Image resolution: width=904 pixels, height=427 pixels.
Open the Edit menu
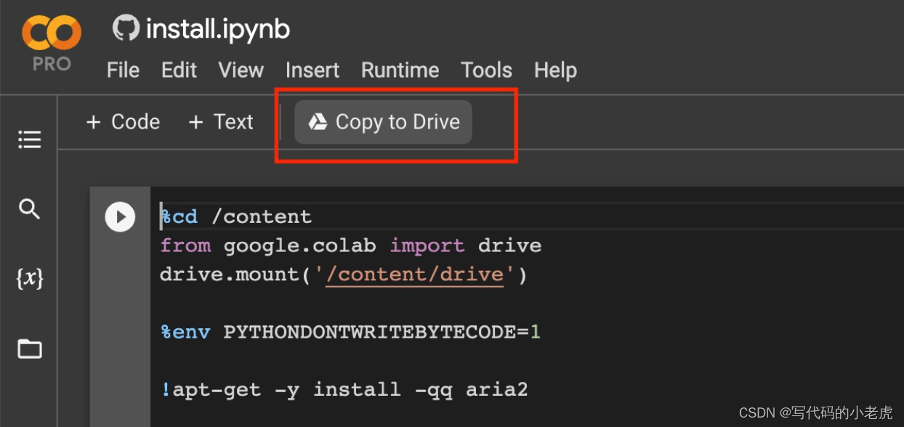[x=178, y=70]
